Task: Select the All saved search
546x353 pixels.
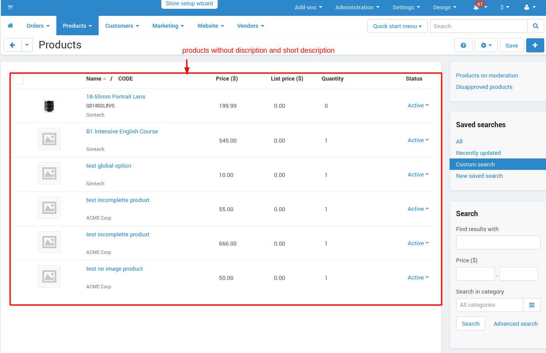Action: click(459, 142)
